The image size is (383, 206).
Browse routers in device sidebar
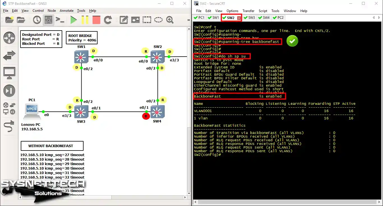9,38
